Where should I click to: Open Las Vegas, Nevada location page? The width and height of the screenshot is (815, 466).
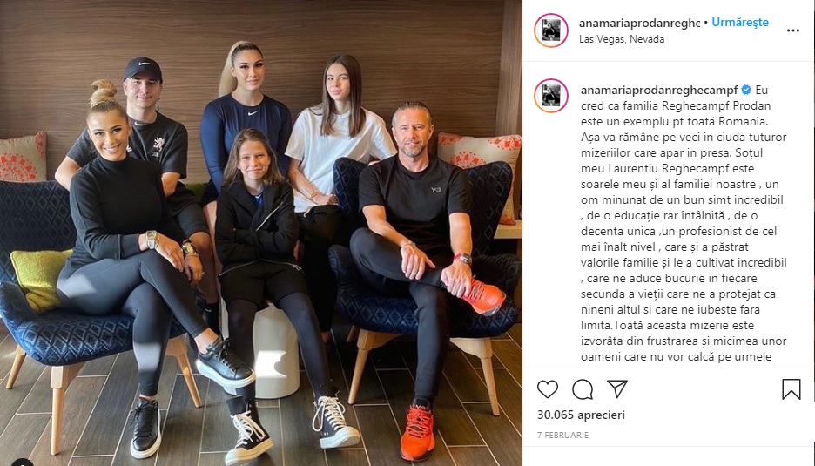pyautogui.click(x=622, y=39)
